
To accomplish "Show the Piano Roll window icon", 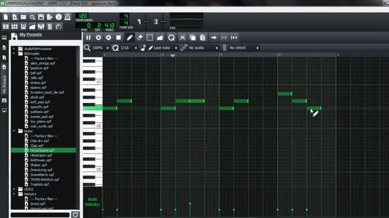I will pyautogui.click(x=23, y=27).
